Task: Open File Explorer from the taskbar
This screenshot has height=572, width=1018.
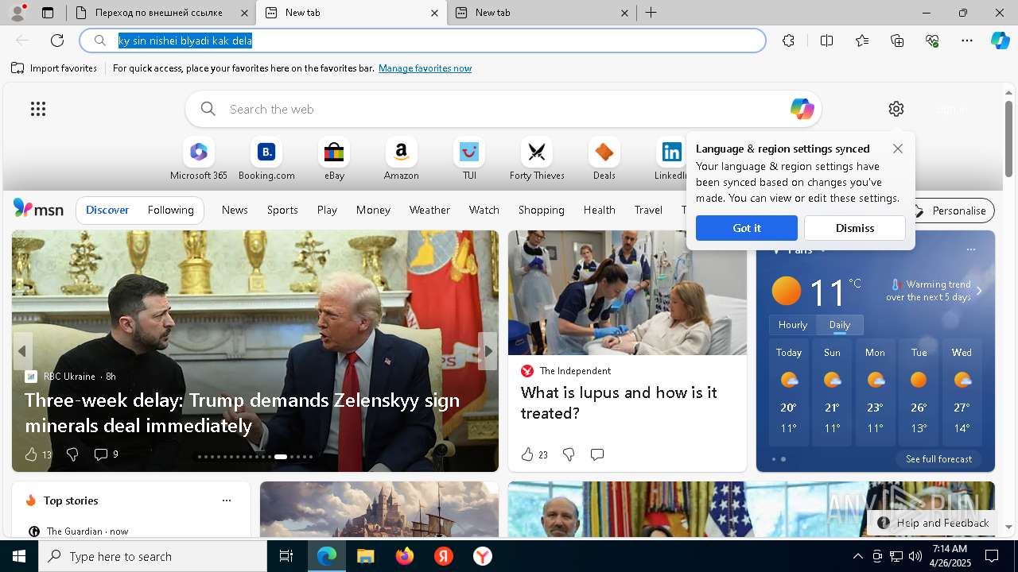Action: [x=365, y=556]
